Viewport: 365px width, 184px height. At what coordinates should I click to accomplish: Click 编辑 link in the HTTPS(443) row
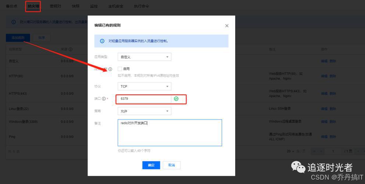324,93
